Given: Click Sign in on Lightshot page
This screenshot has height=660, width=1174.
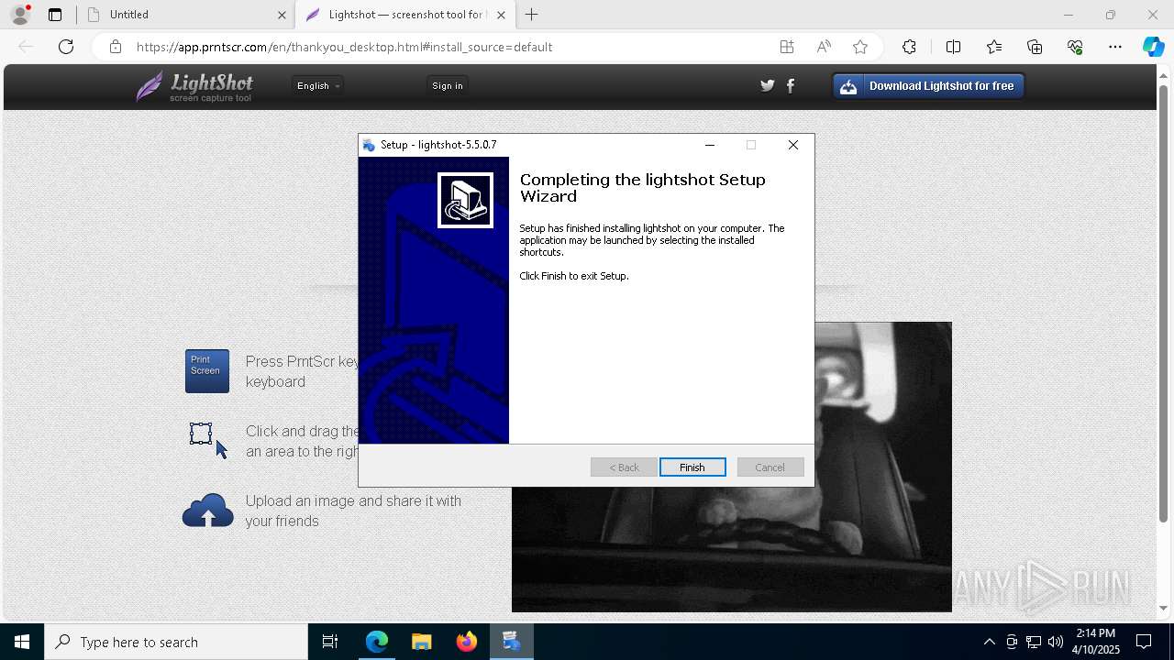Looking at the screenshot, I should (x=448, y=85).
